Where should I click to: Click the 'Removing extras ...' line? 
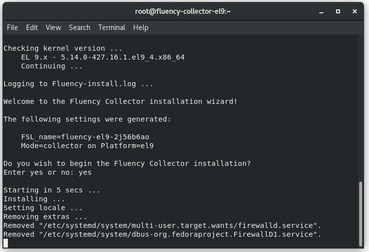tap(45, 217)
